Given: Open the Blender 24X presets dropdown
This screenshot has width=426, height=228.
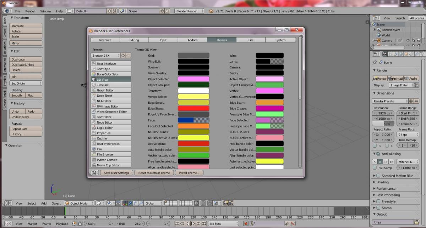Looking at the screenshot, I should click(x=105, y=56).
